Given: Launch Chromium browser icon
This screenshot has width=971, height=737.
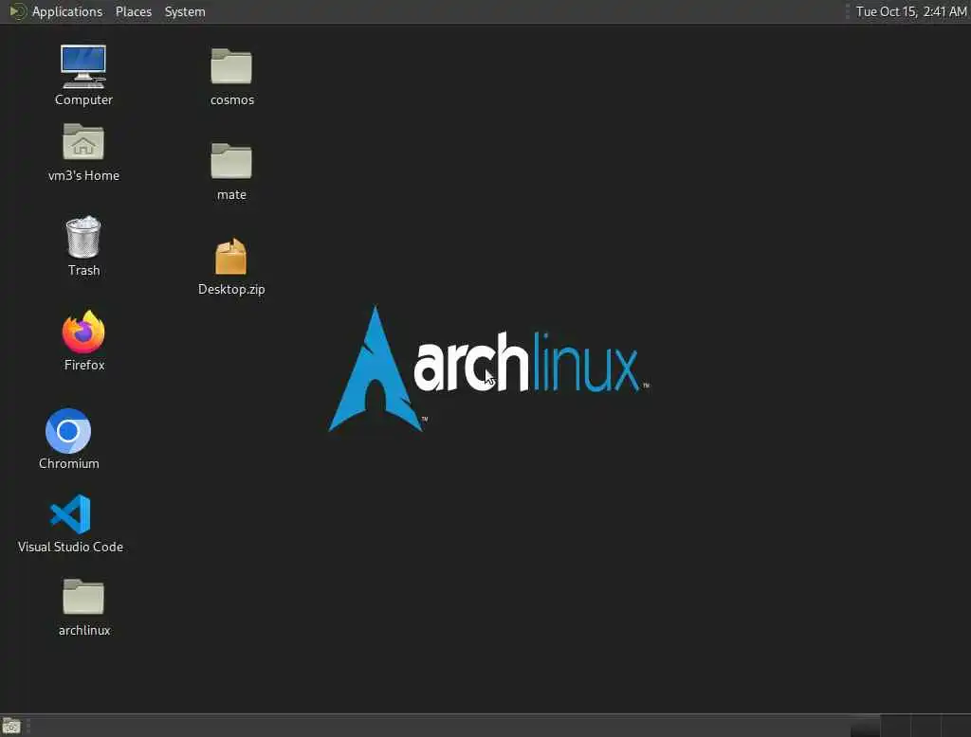Looking at the screenshot, I should click(x=68, y=431).
